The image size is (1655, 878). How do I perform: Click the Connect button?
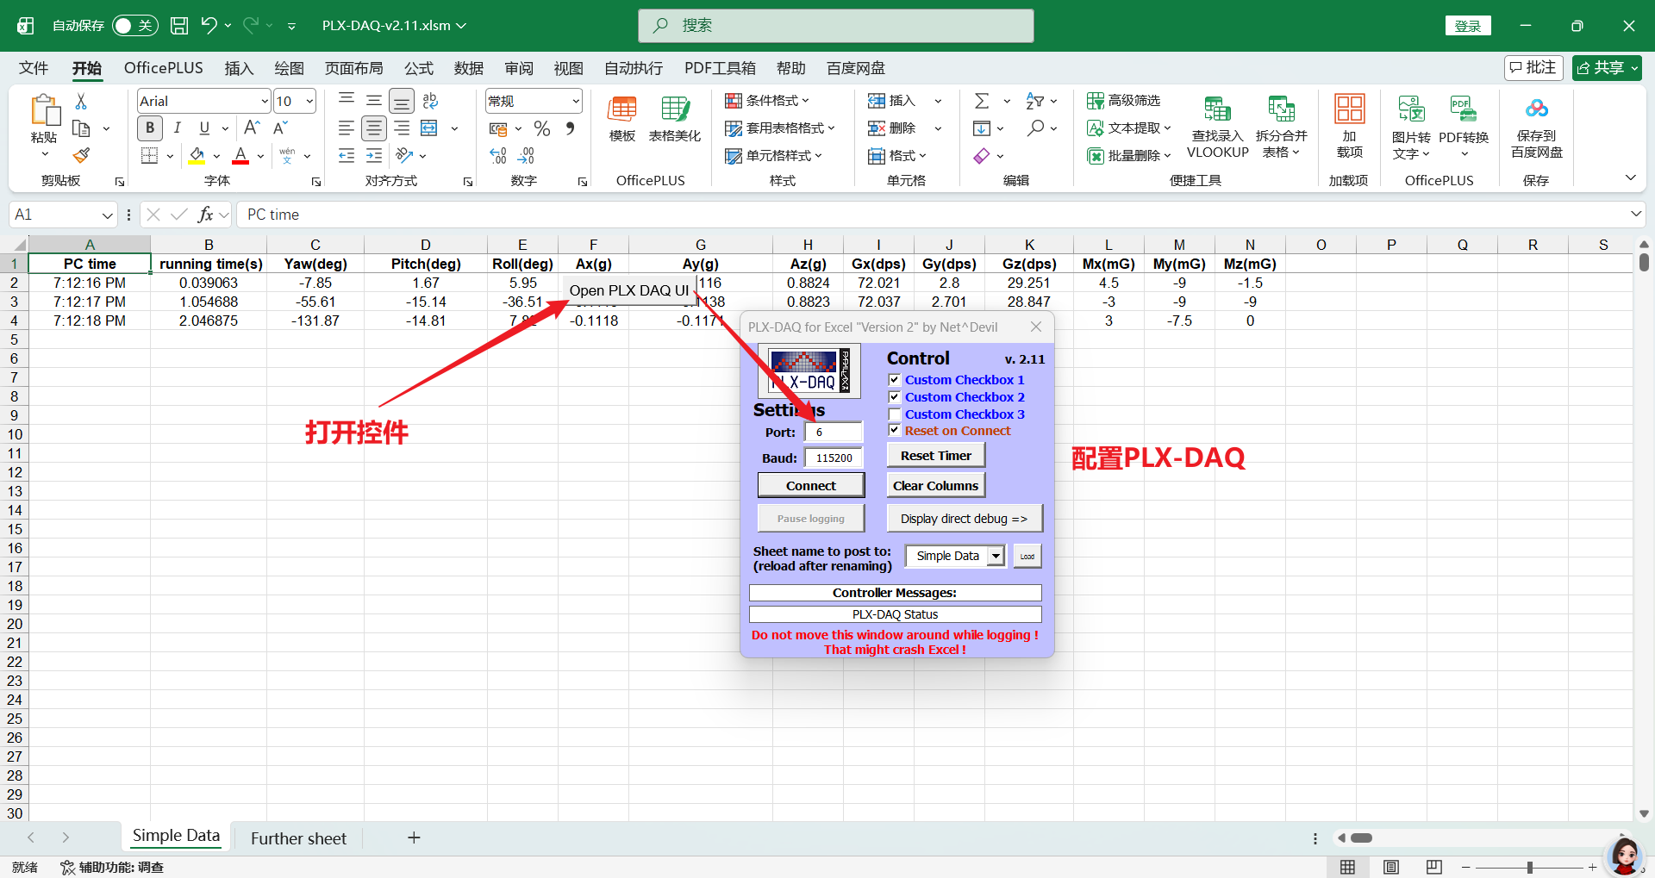811,485
